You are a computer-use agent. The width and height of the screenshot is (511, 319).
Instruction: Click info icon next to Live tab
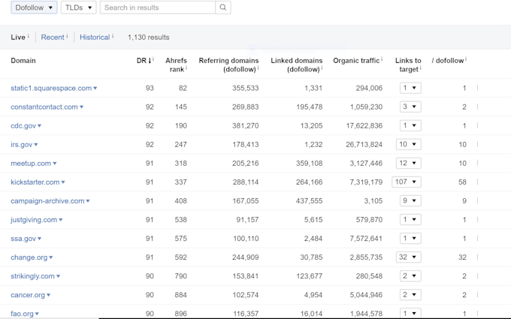click(29, 36)
